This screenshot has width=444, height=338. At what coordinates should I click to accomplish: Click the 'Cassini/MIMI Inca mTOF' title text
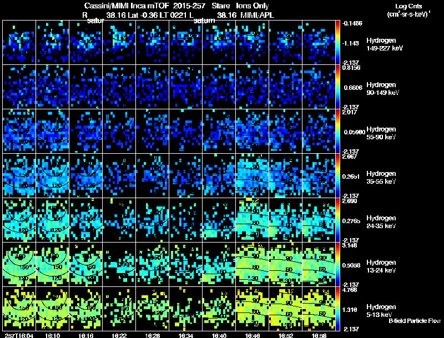(x=127, y=6)
